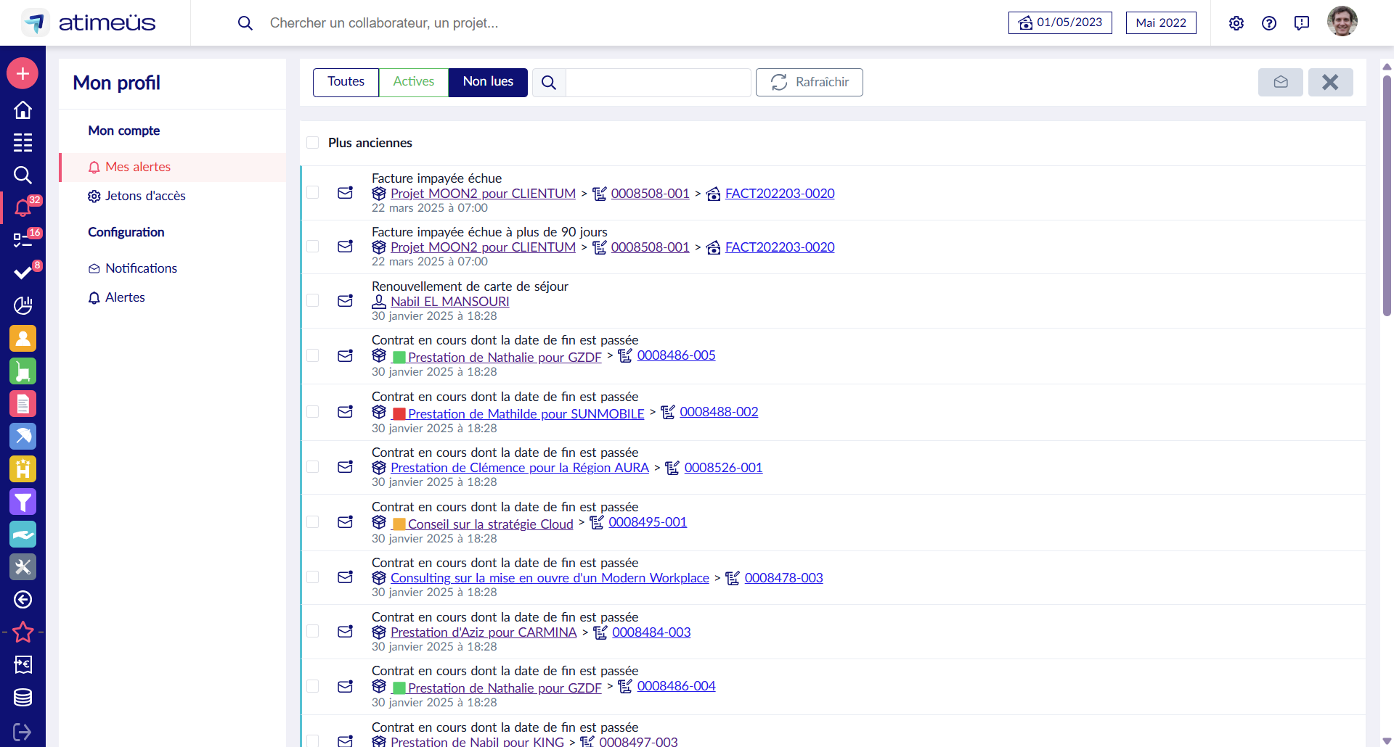1394x747 pixels.
Task: Open the help question mark icon
Action: (1268, 23)
